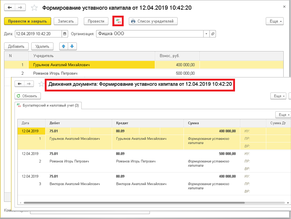Screen dimensions: 291x219
Task: Go back in Движения документа window
Action: pyautogui.click(x=20, y=84)
